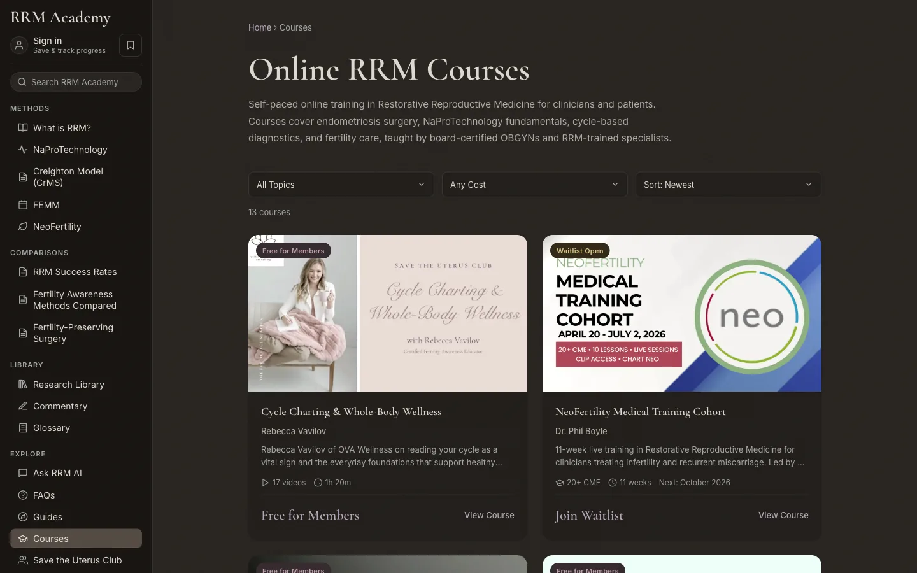Click the library books icon beside Research Library
The image size is (917, 573).
pos(23,385)
